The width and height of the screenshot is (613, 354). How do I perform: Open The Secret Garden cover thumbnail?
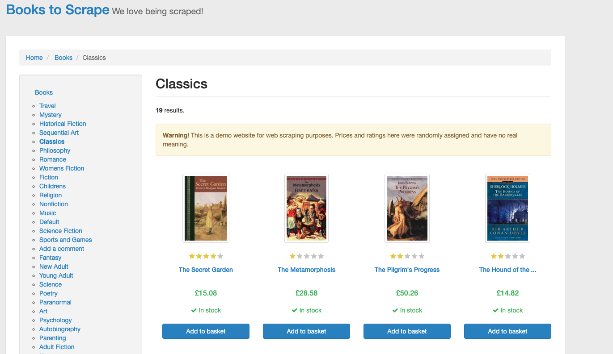tap(206, 208)
